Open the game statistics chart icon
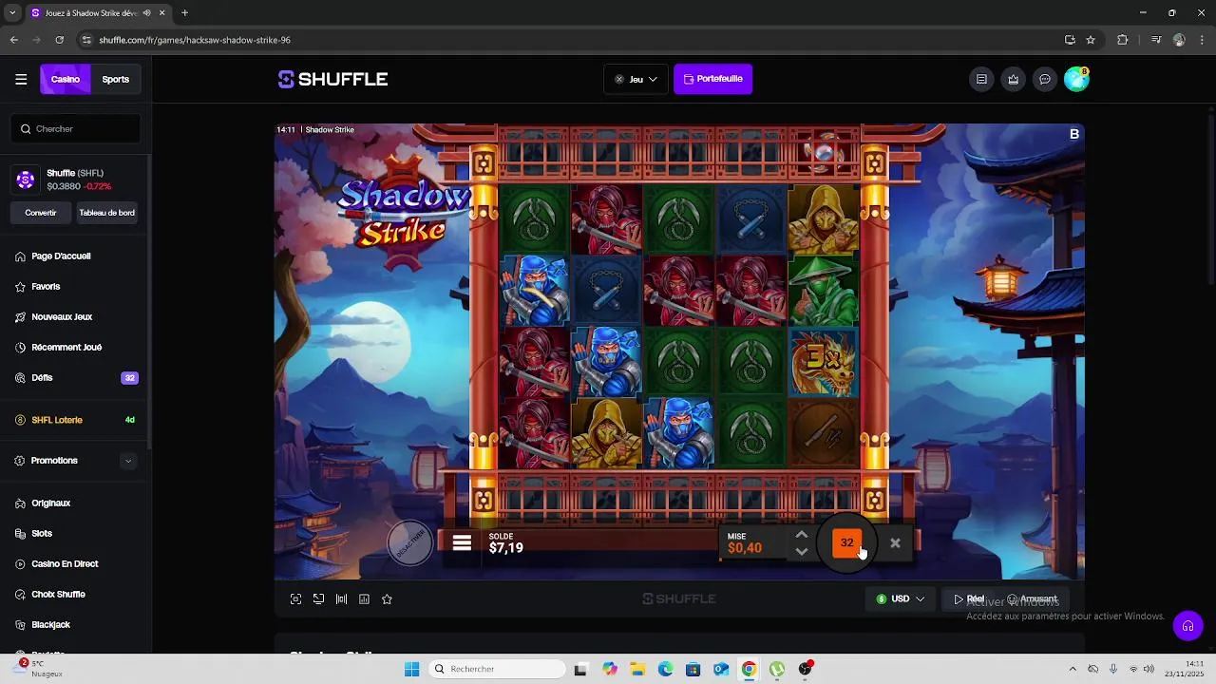This screenshot has width=1216, height=684. click(364, 599)
